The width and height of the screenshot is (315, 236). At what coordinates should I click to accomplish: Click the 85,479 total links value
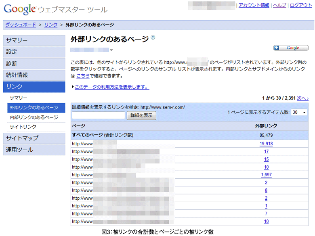click(x=266, y=135)
